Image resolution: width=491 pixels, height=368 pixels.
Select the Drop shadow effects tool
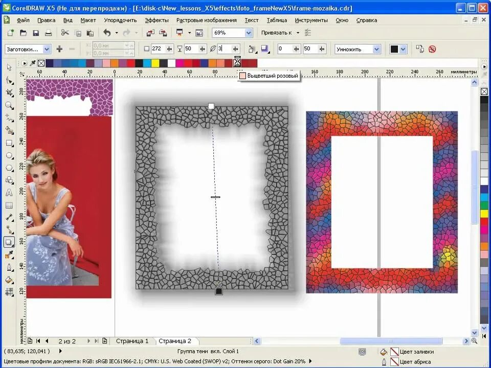[x=9, y=242]
